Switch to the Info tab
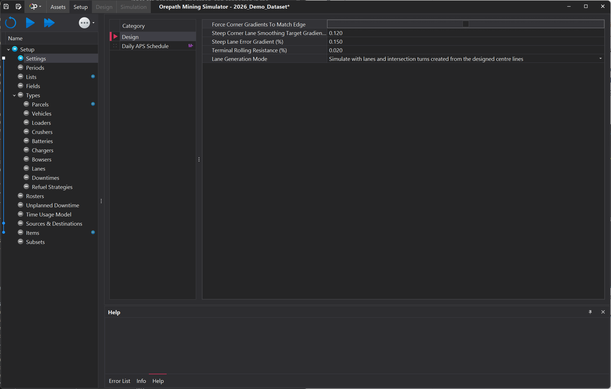 click(x=141, y=381)
